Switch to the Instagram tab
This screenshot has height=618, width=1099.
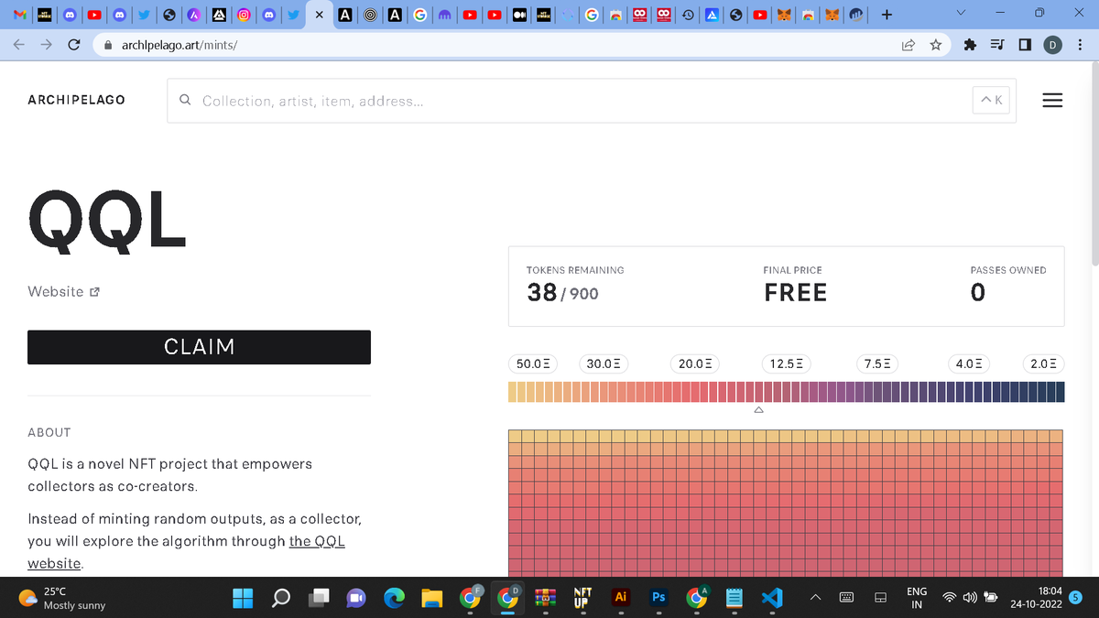pos(244,15)
